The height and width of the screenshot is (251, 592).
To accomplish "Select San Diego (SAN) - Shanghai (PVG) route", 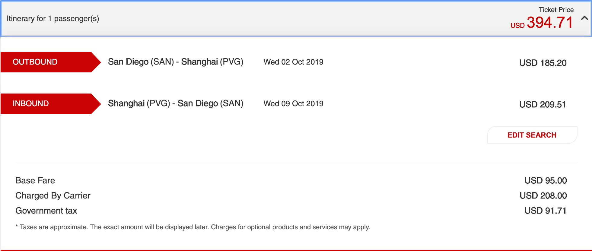I will (176, 62).
